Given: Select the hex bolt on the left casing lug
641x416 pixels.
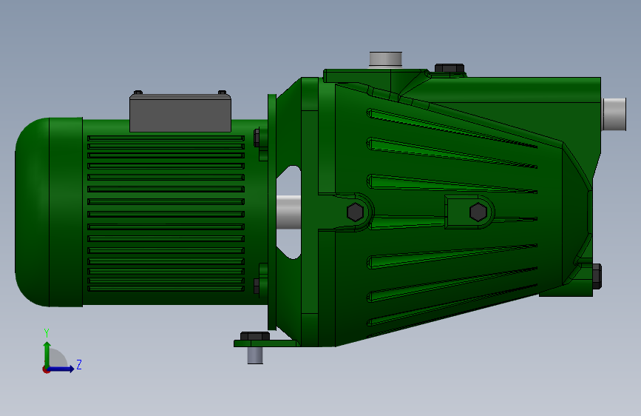Looking at the screenshot, I should point(355,212).
